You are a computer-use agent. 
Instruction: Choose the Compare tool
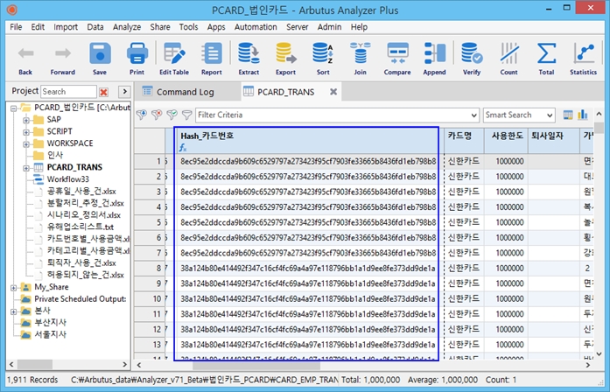point(397,59)
